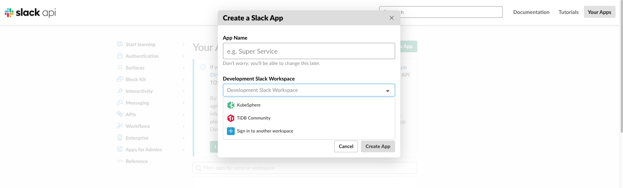Image resolution: width=623 pixels, height=188 pixels.
Task: Go to Your Apps
Action: (600, 12)
